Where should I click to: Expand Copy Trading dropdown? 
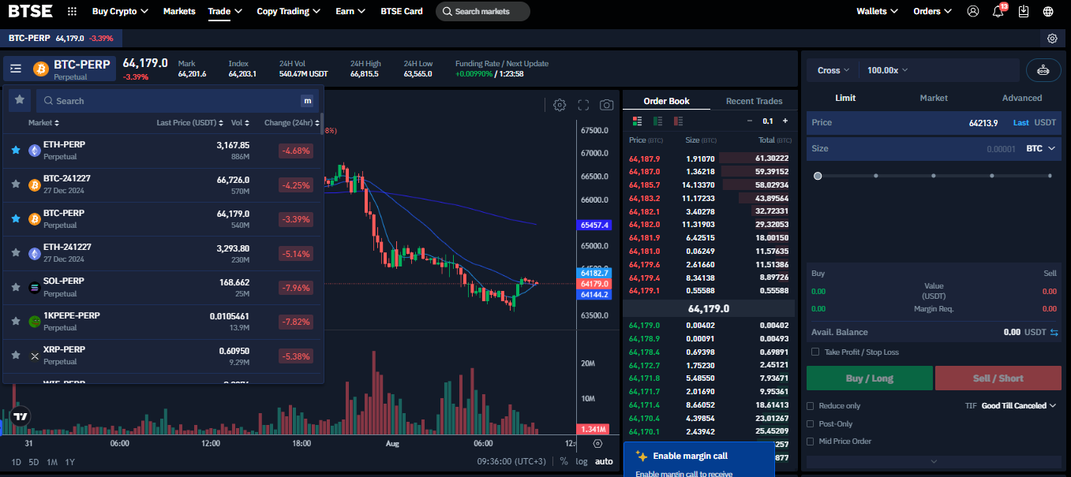click(x=289, y=11)
